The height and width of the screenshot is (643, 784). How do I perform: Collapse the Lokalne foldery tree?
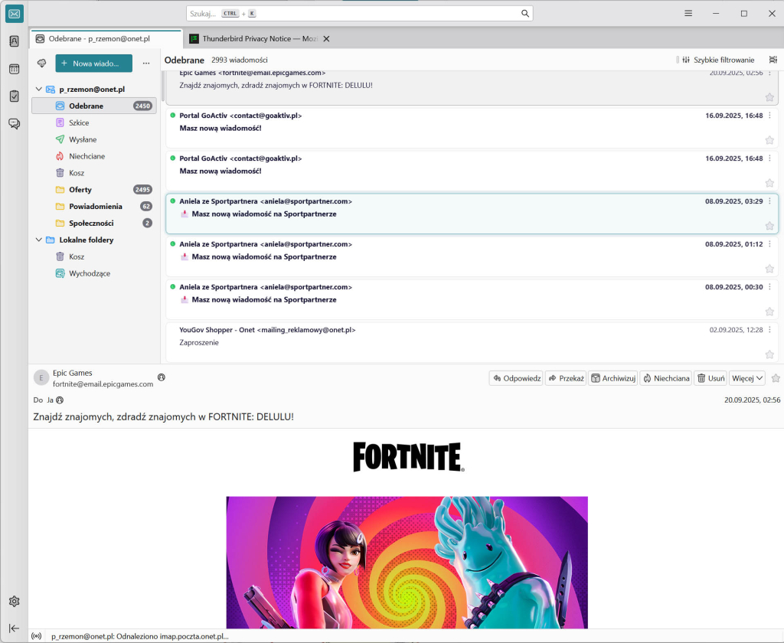tap(38, 240)
